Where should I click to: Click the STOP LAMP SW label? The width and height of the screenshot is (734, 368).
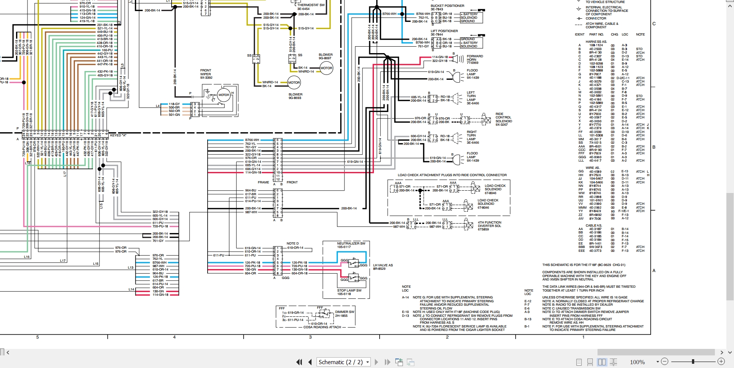pyautogui.click(x=349, y=290)
